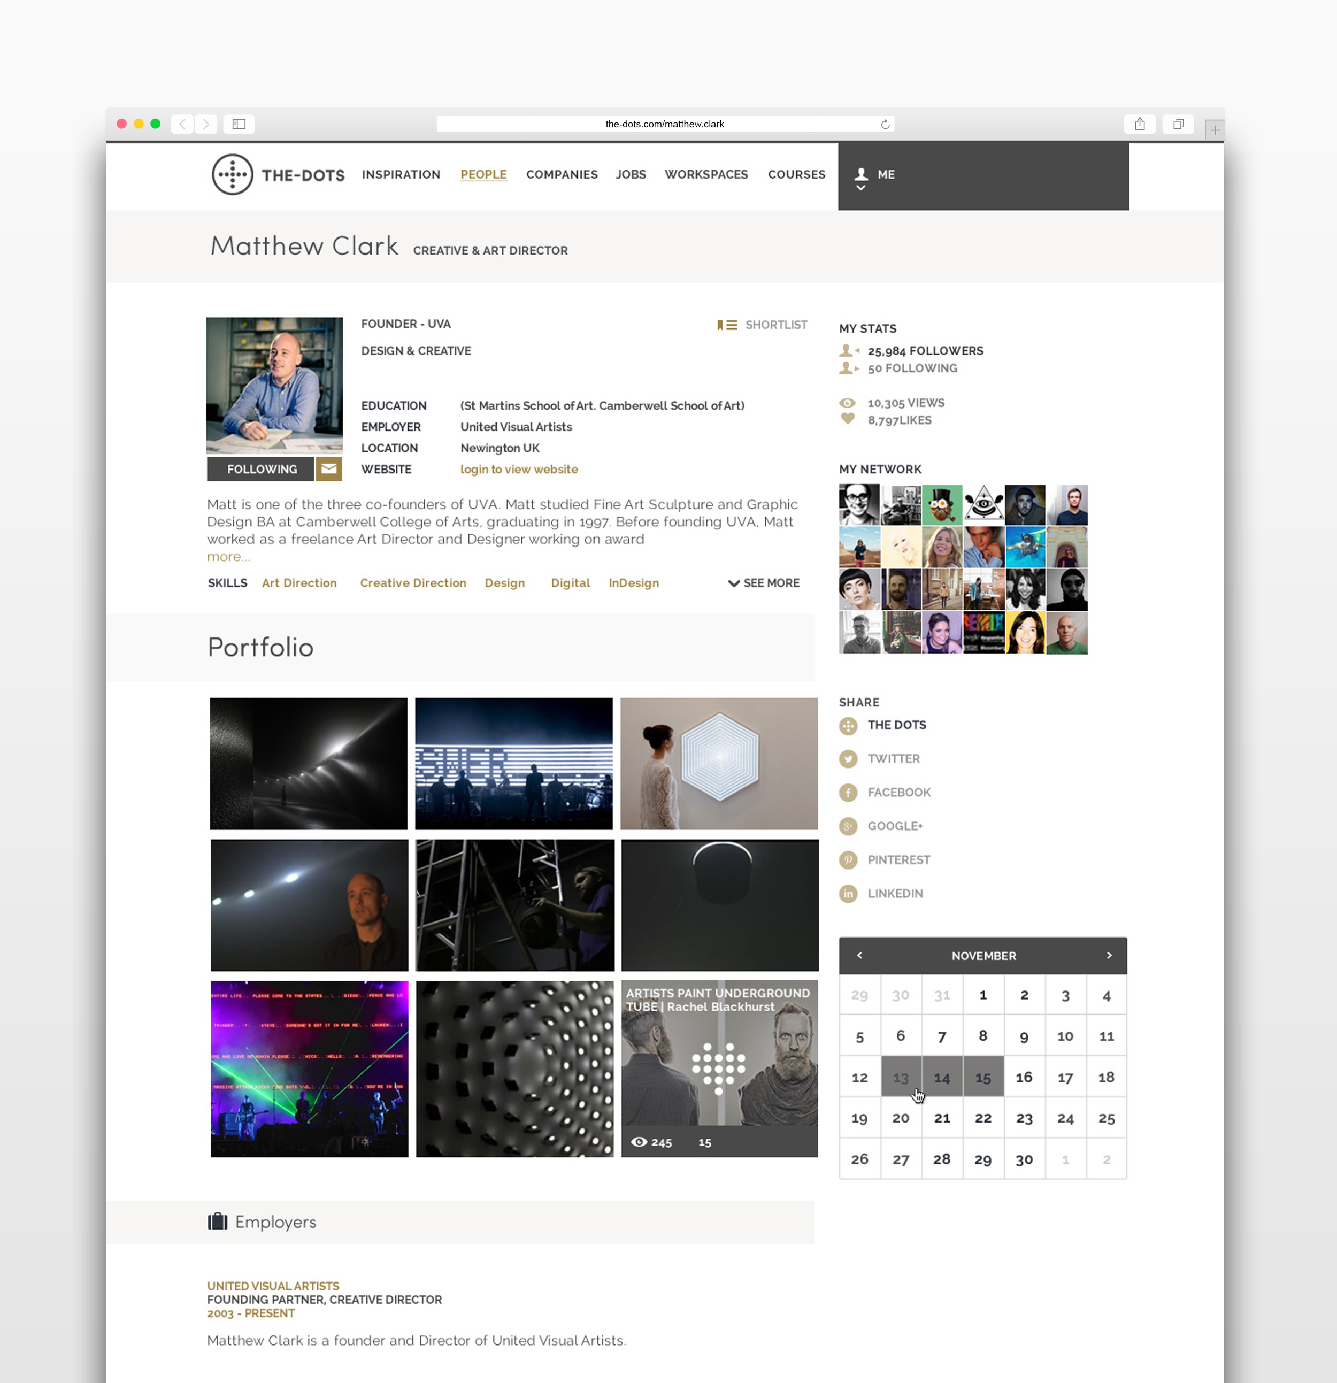Click the Employers briefcase icon
1337x1383 pixels.
217,1221
